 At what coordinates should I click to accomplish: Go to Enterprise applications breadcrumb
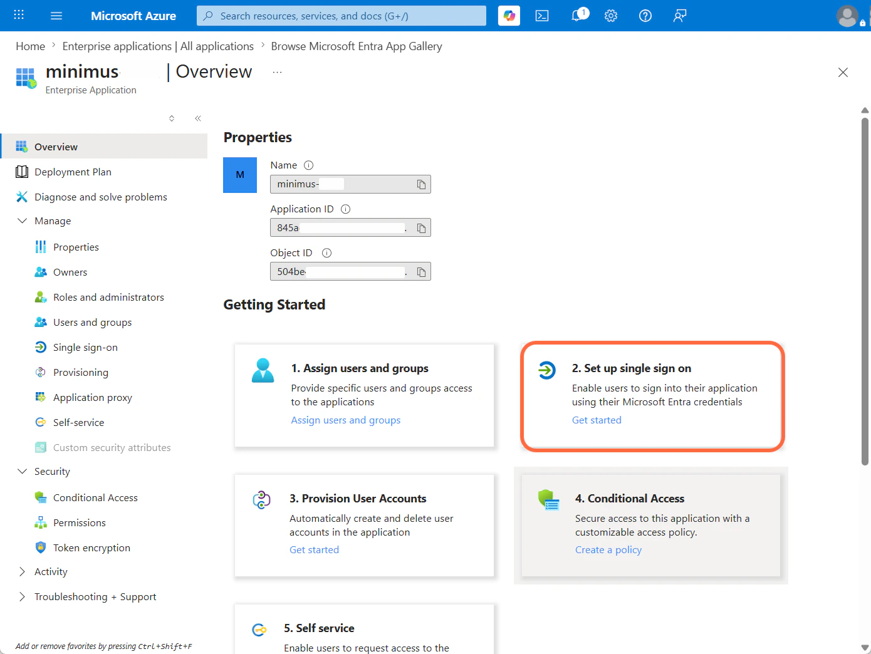pyautogui.click(x=158, y=46)
